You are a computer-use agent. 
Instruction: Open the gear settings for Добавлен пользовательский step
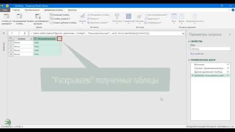pyautogui.click(x=228, y=76)
